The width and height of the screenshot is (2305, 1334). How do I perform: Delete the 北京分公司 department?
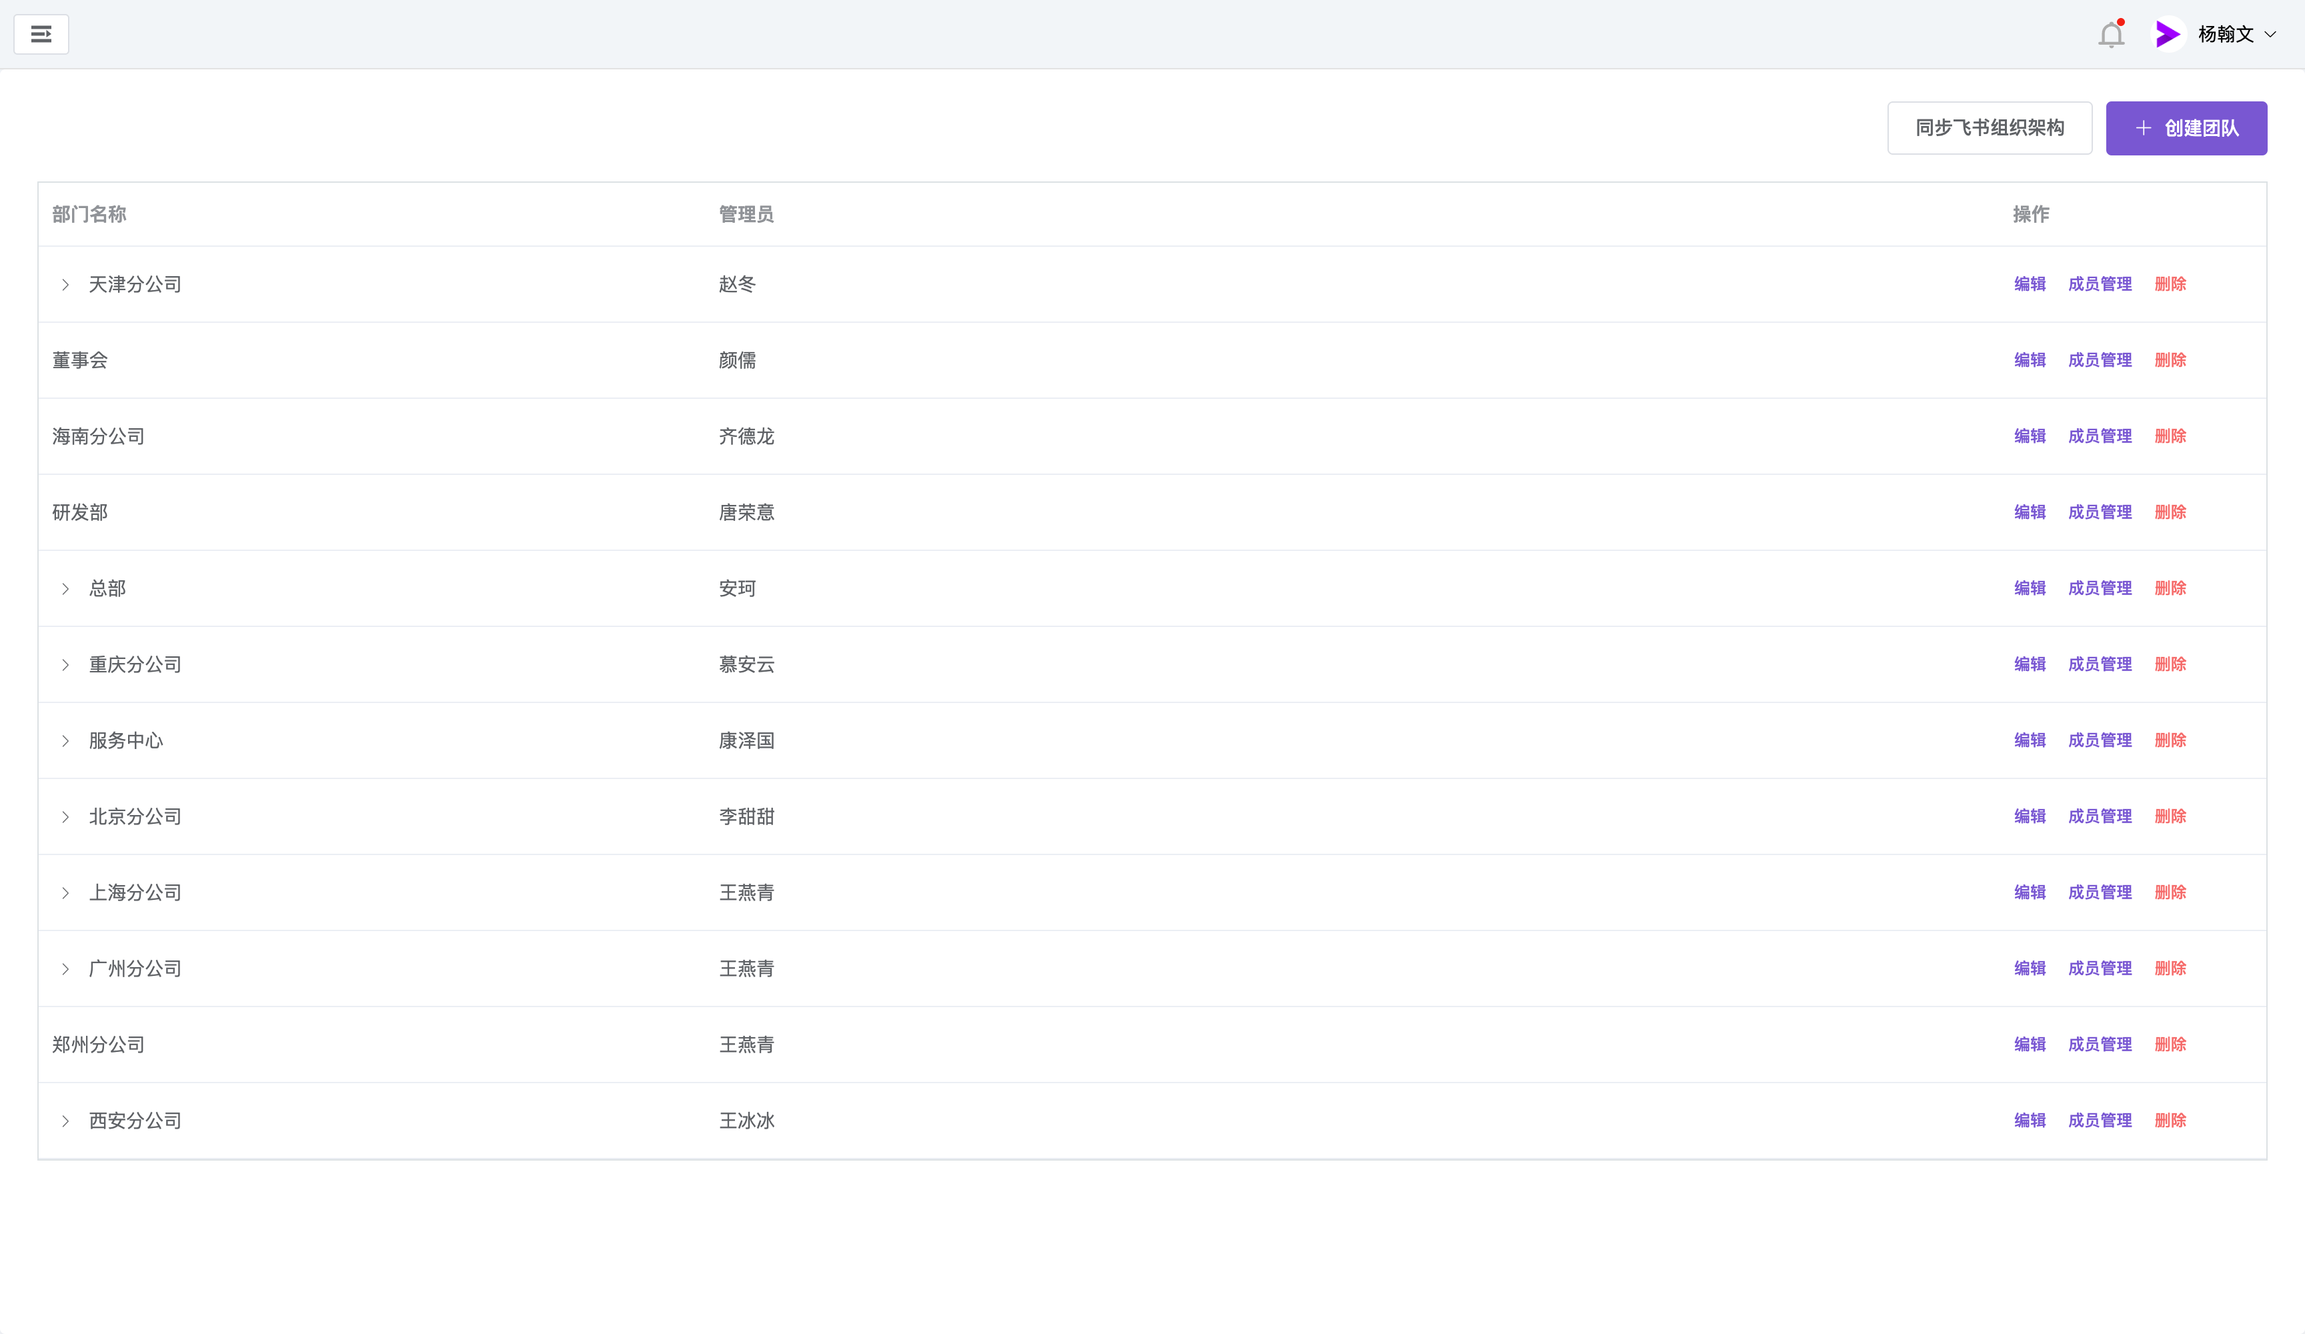coord(2170,815)
